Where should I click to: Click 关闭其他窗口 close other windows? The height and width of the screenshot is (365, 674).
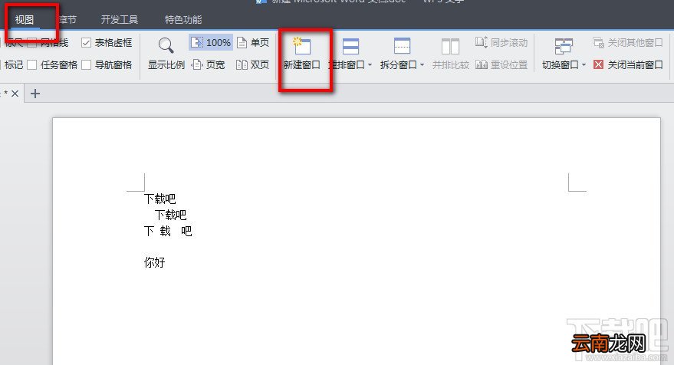(x=628, y=43)
